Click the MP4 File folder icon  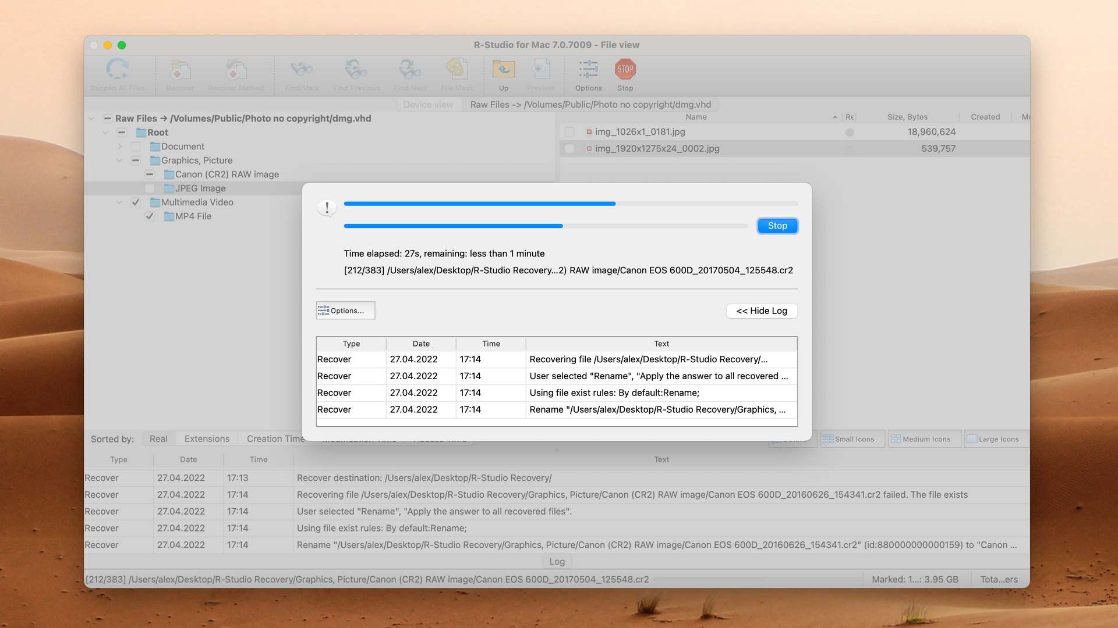point(169,216)
